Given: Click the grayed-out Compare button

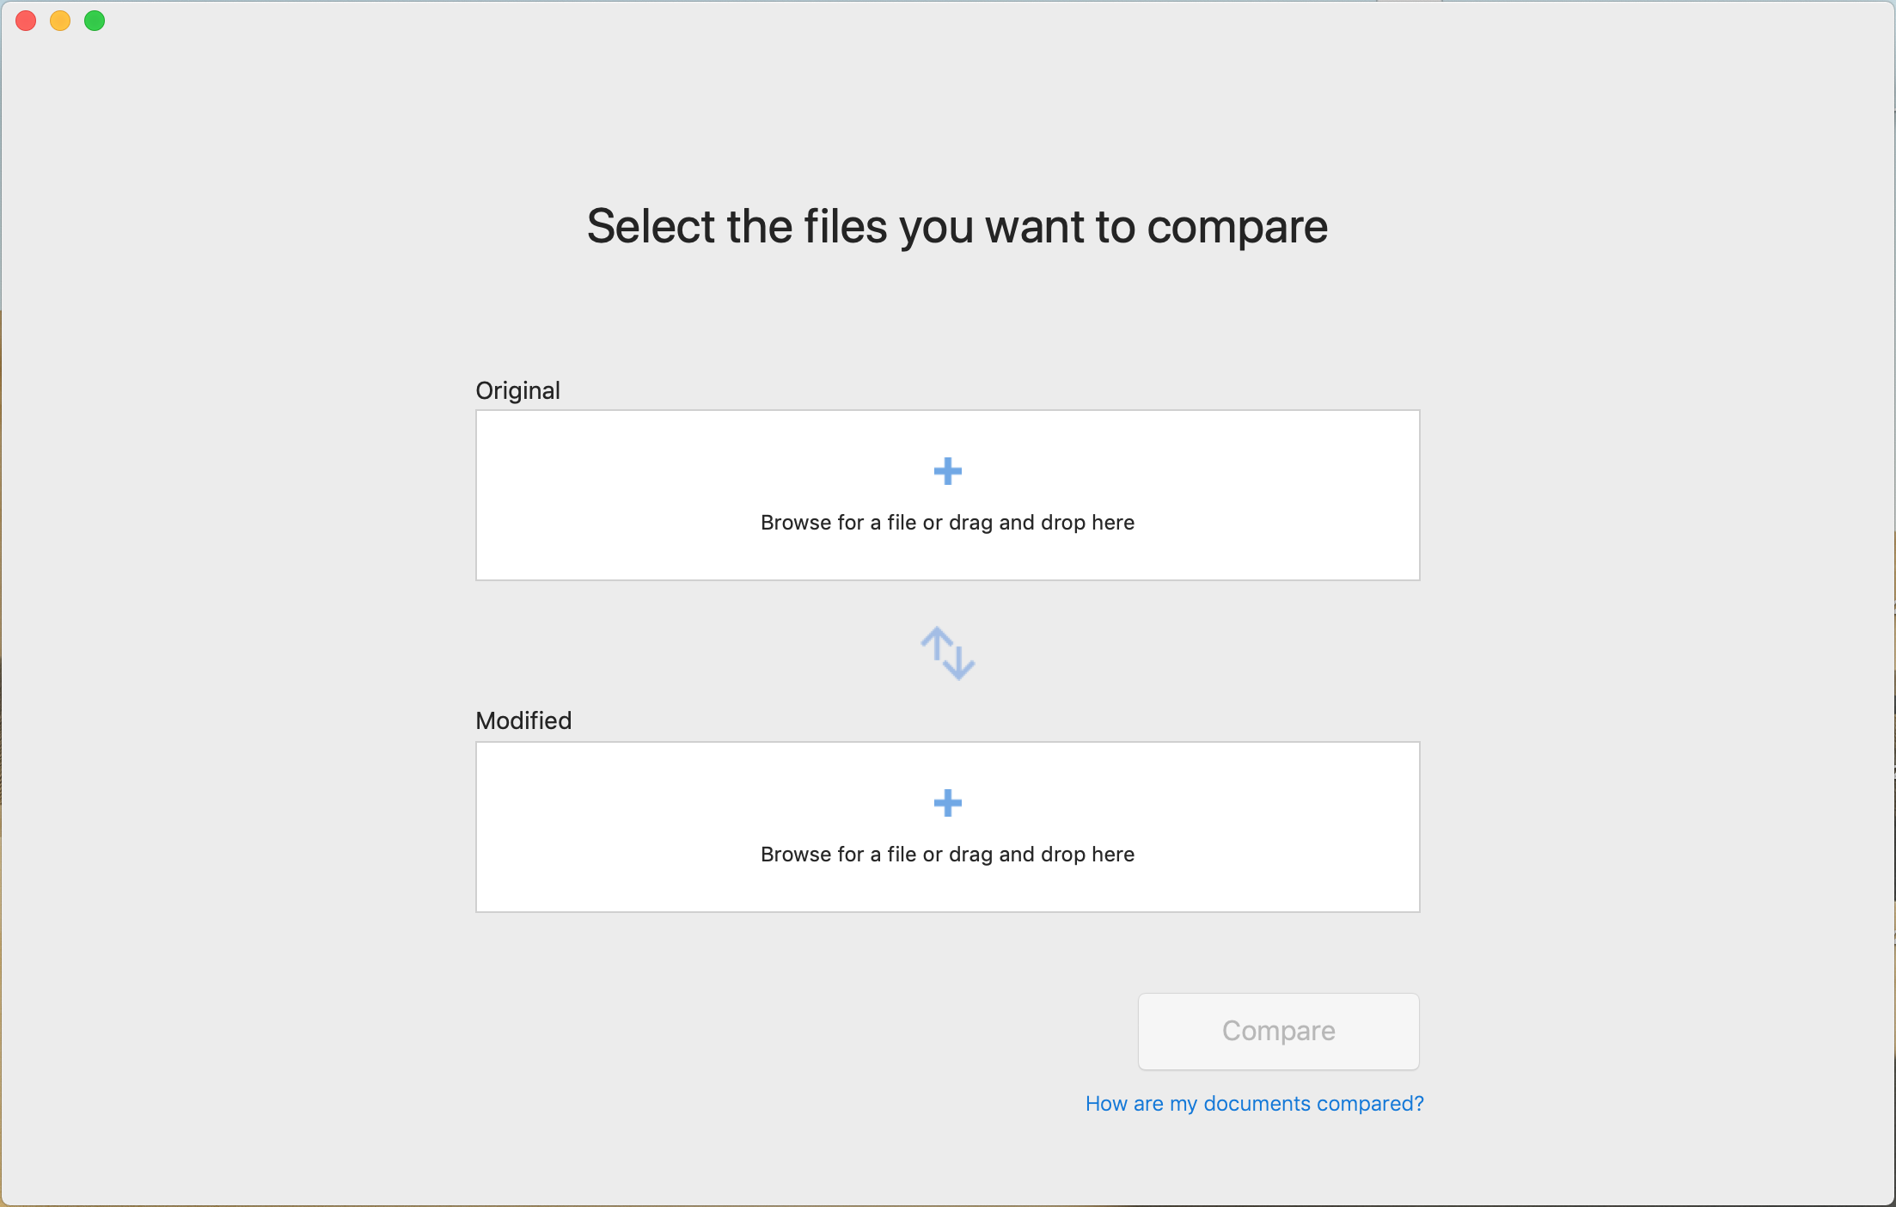Looking at the screenshot, I should point(1278,1031).
